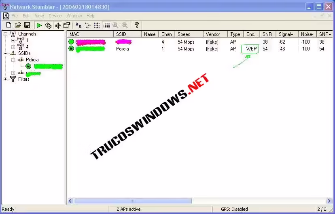The image size is (335, 214).
Task: Click the horizontal scrollbar thumb
Action: click(133, 201)
